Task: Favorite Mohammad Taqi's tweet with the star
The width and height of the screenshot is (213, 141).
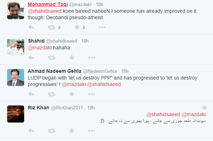Action: tap(77, 27)
